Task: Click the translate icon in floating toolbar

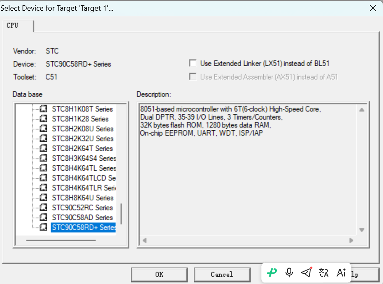Action: [x=324, y=272]
